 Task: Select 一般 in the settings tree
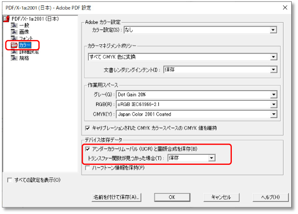click(24, 25)
